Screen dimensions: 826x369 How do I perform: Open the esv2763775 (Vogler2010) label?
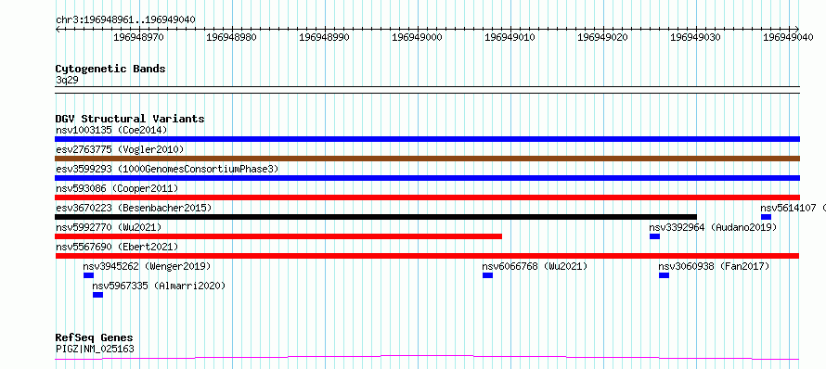(x=120, y=149)
